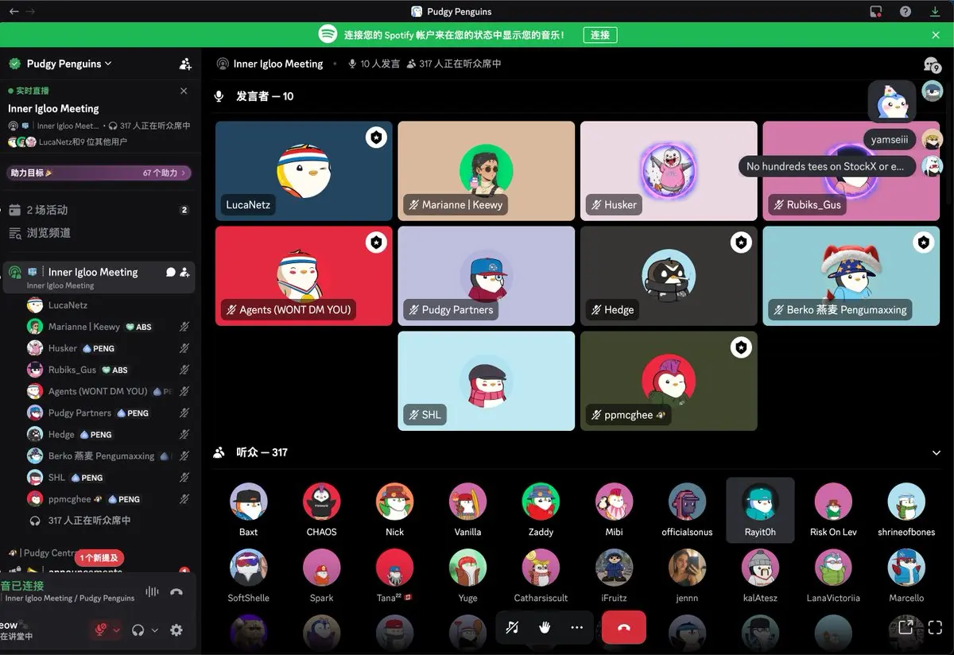The image size is (954, 655).
Task: Select the Inner Igloo Meeting stage channel
Action: 99,277
